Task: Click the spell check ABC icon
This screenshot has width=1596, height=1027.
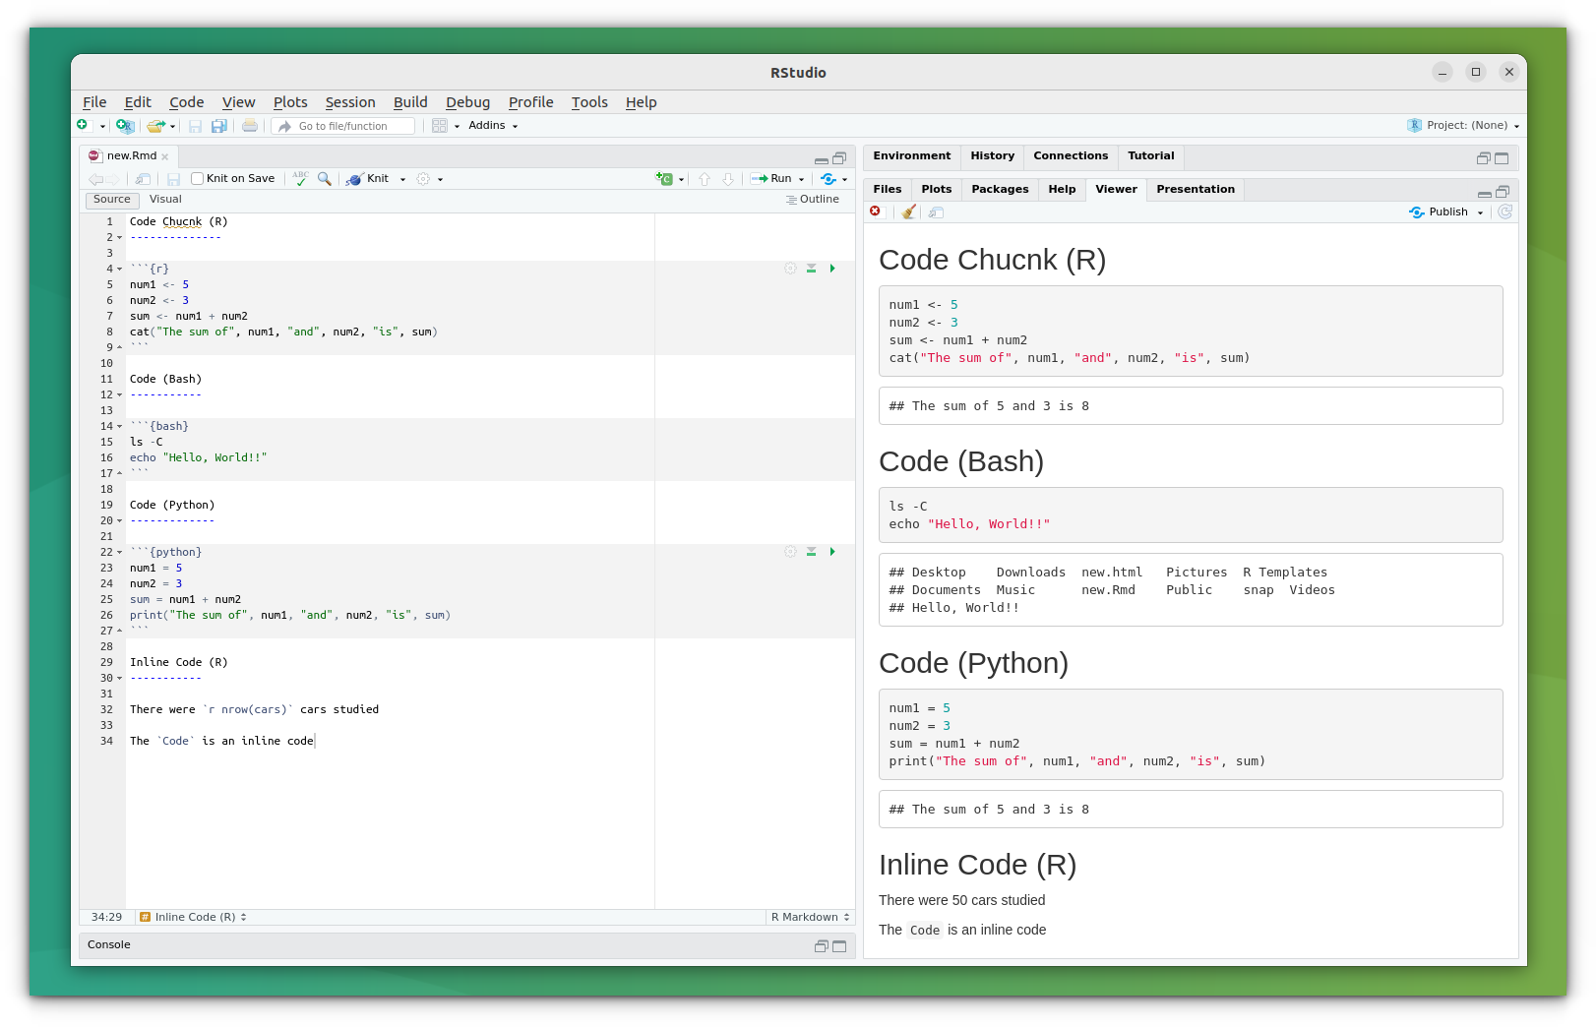Action: click(299, 178)
